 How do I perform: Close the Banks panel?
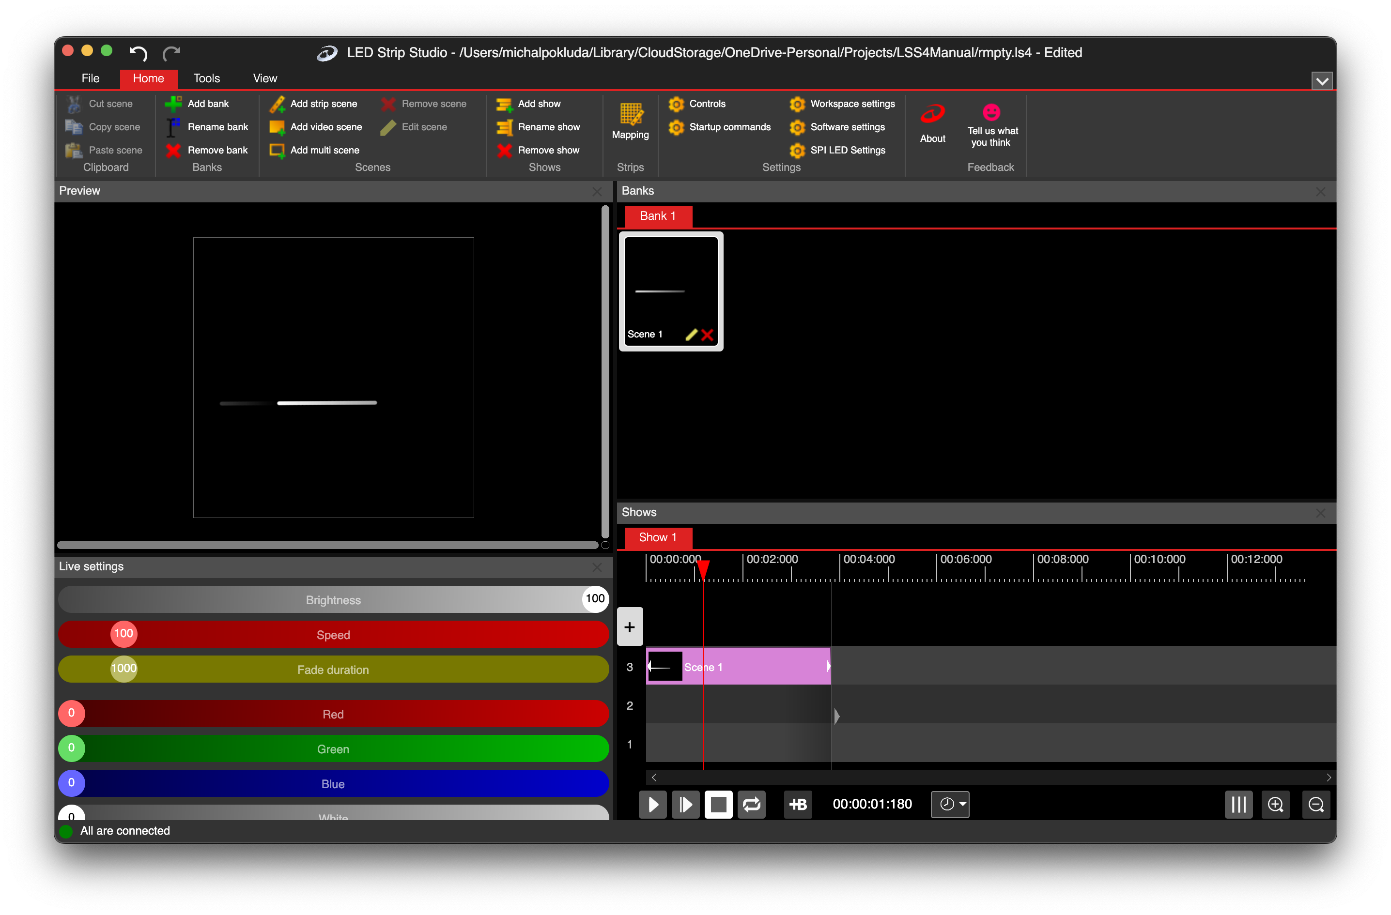[x=1320, y=191]
